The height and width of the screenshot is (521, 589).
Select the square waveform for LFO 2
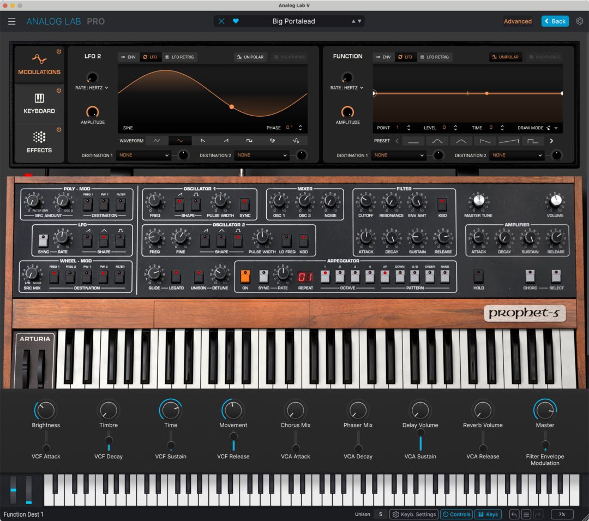[249, 141]
